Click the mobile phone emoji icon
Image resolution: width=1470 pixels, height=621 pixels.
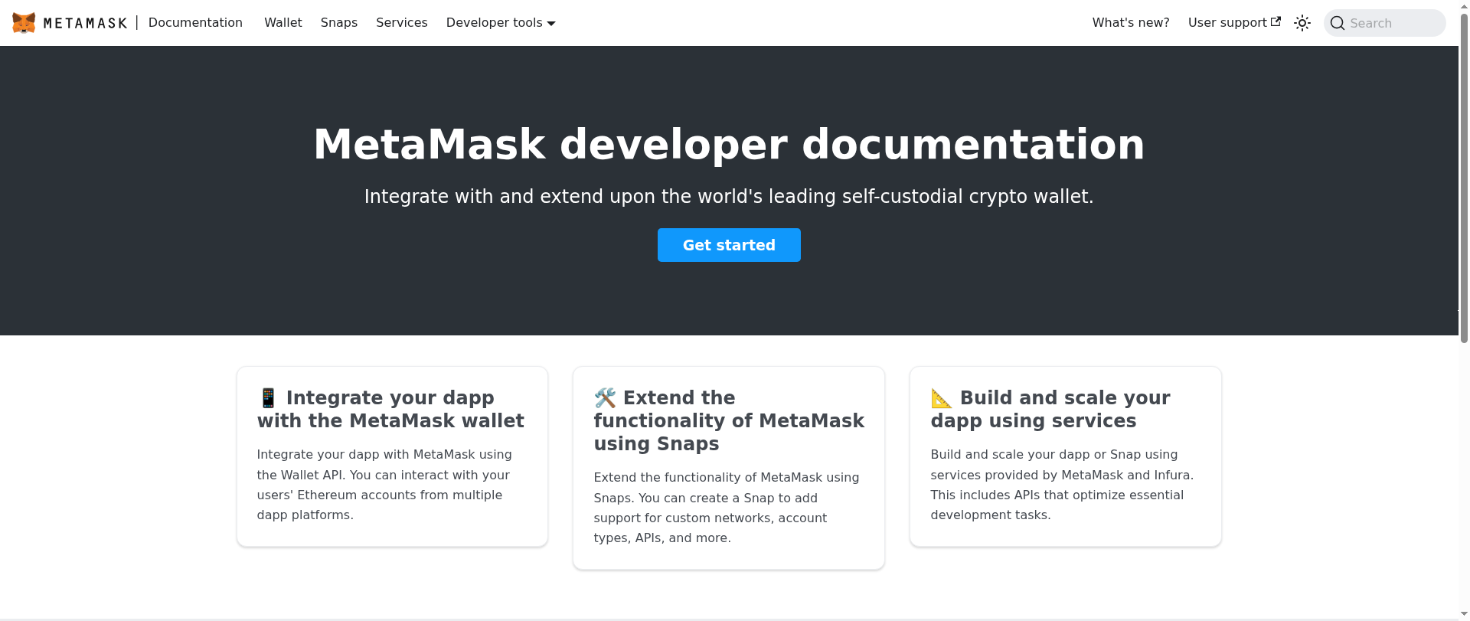pos(268,398)
